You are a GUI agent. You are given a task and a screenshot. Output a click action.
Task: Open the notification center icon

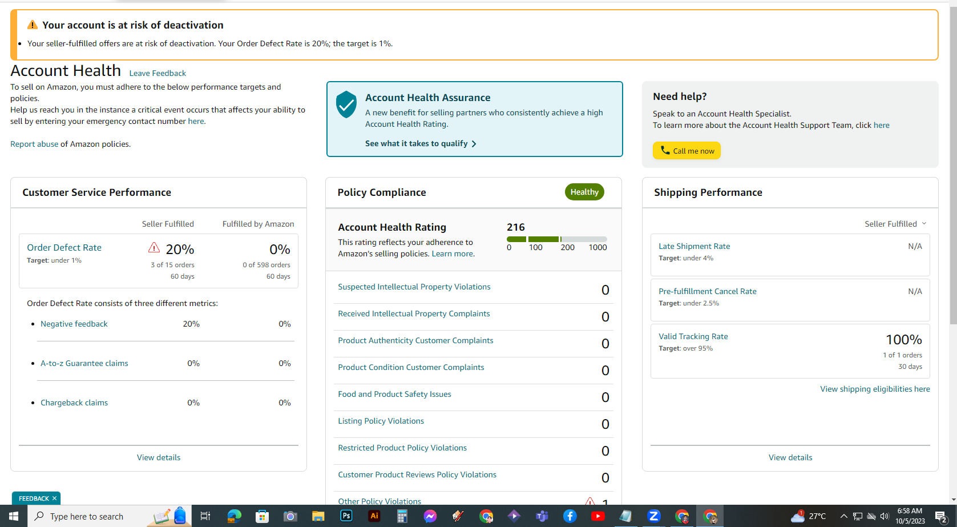click(x=941, y=517)
